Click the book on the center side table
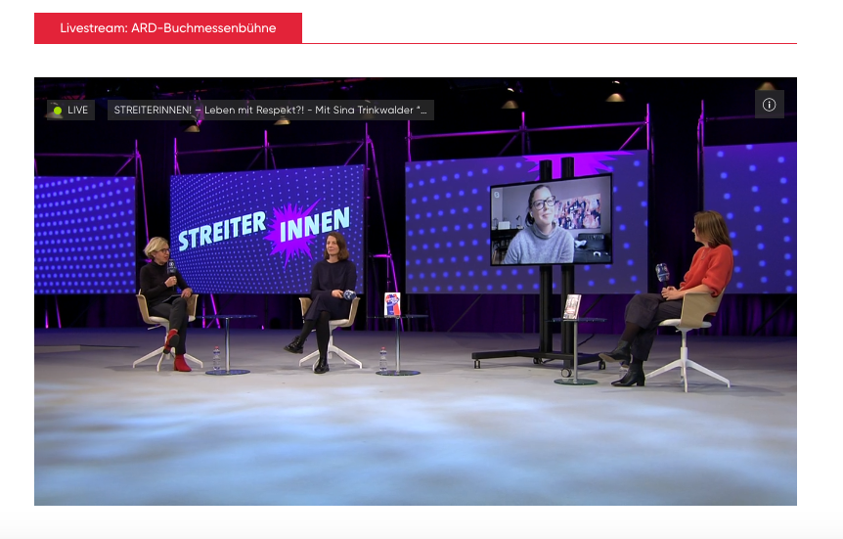This screenshot has height=539, width=843. click(x=392, y=304)
